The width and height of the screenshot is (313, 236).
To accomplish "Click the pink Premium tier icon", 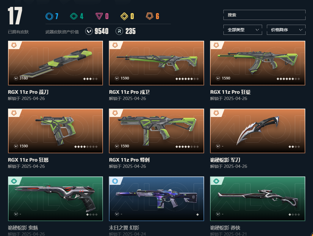I will (x=99, y=16).
